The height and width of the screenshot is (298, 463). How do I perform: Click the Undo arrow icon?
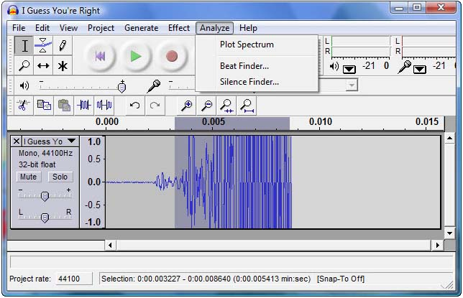tap(134, 105)
